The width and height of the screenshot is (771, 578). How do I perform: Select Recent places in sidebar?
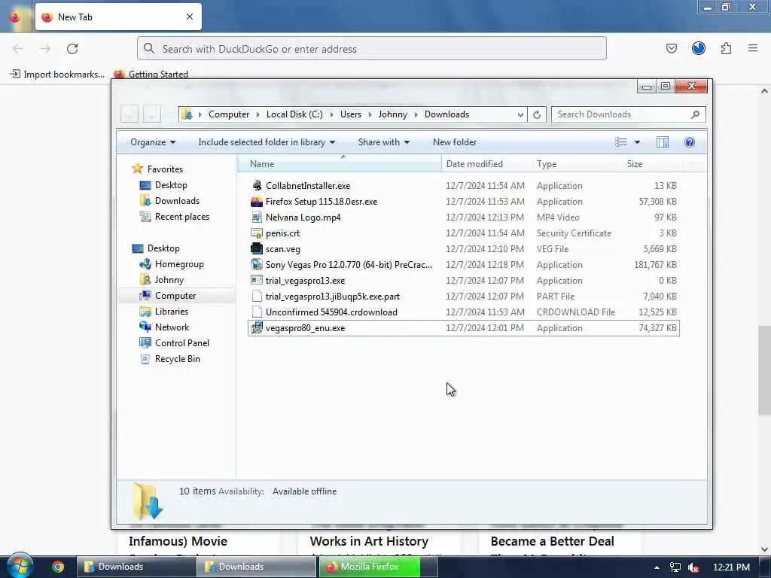click(182, 217)
